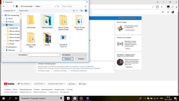
Task: Toggle the preview pane icon
Action: pos(81,11)
